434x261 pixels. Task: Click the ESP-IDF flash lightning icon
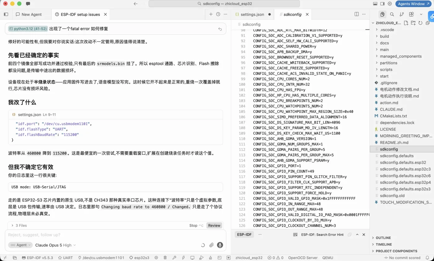[183, 258]
